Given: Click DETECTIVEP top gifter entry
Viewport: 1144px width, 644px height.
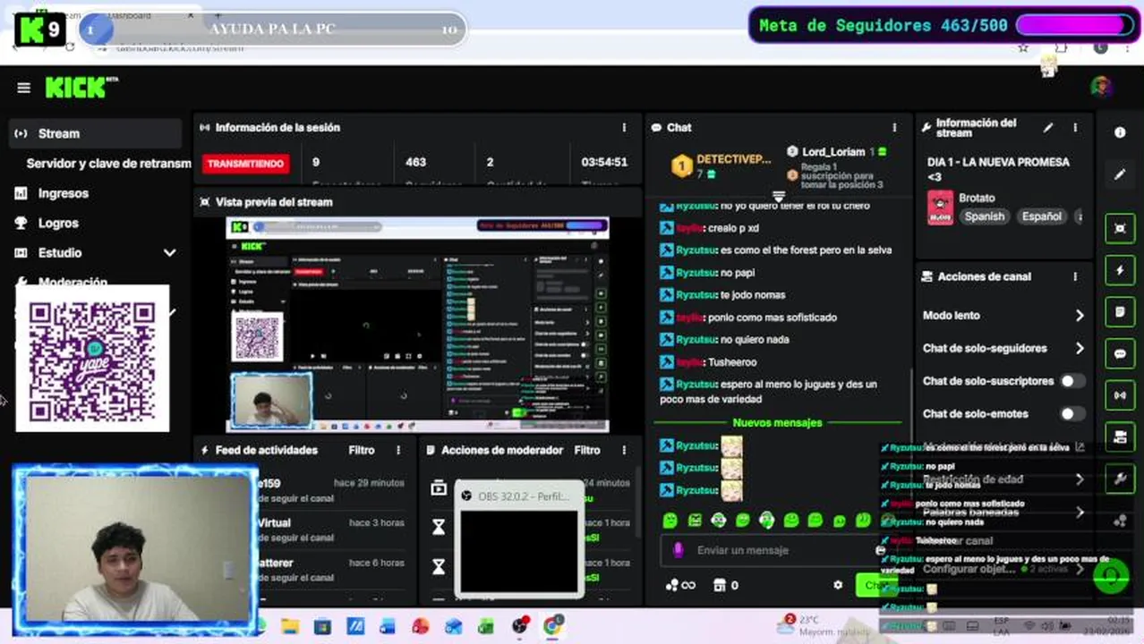Looking at the screenshot, I should coord(722,165).
